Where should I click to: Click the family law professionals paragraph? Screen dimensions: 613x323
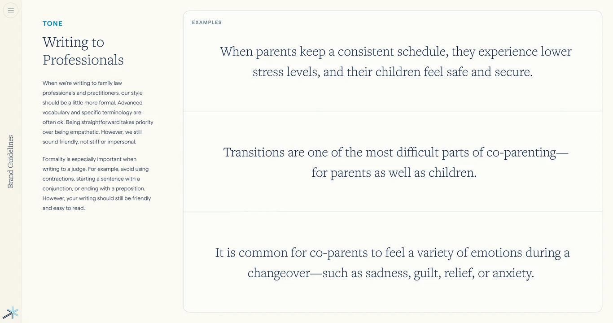click(98, 112)
